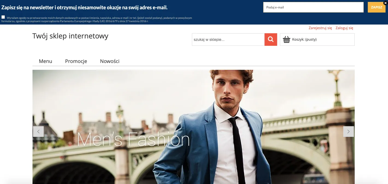388x184 pixels.
Task: Focus the szukaj w sklepie search box
Action: [228, 40]
